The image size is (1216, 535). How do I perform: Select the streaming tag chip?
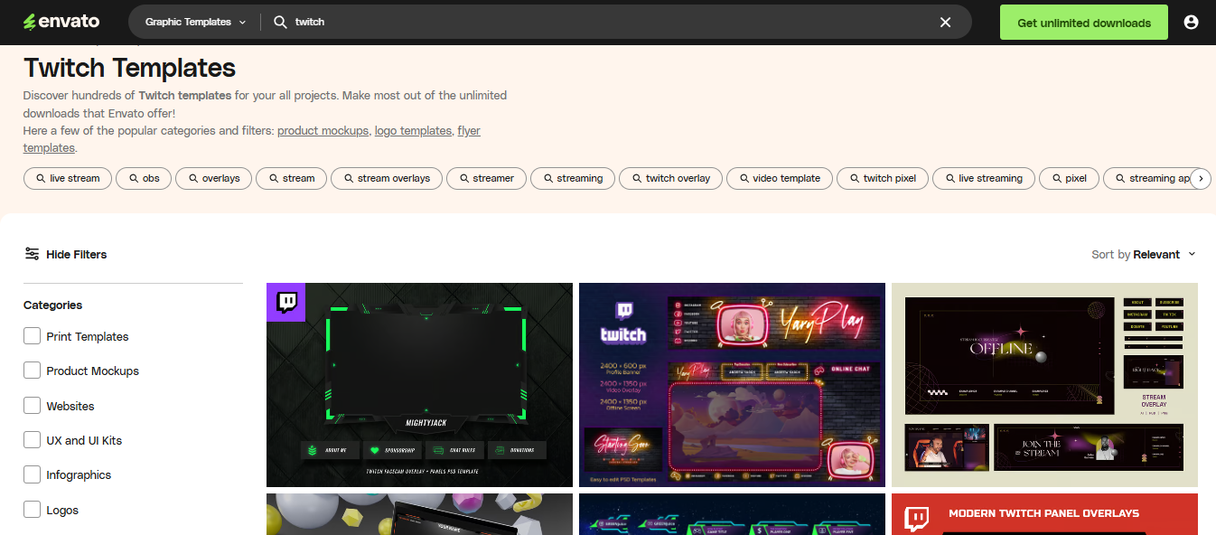pyautogui.click(x=573, y=178)
